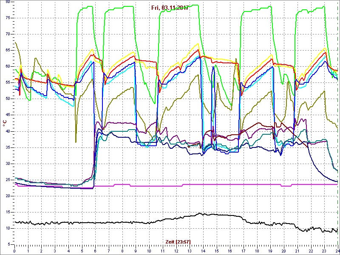Click the chart date title 'Fri, 03.11.2017'
This screenshot has height=255, width=340.
170,8
